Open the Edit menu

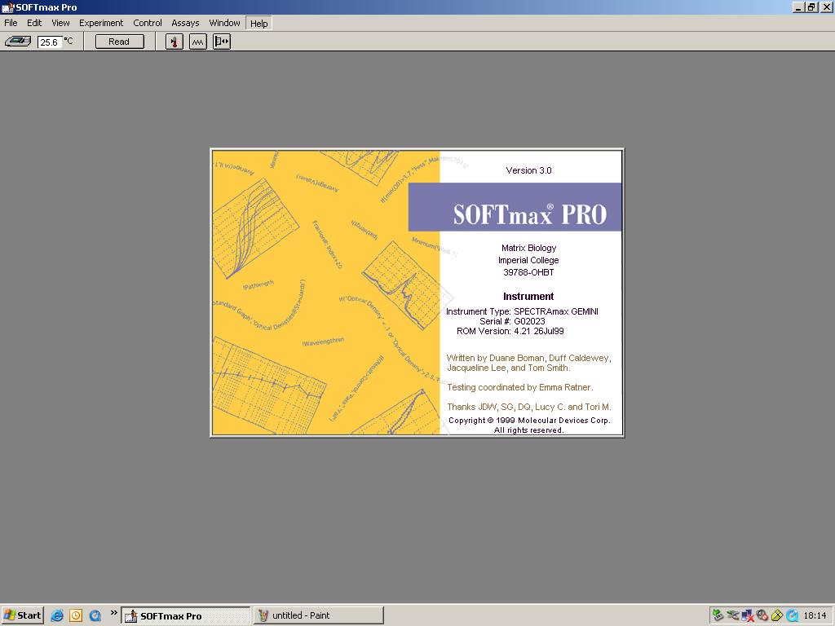coord(34,23)
